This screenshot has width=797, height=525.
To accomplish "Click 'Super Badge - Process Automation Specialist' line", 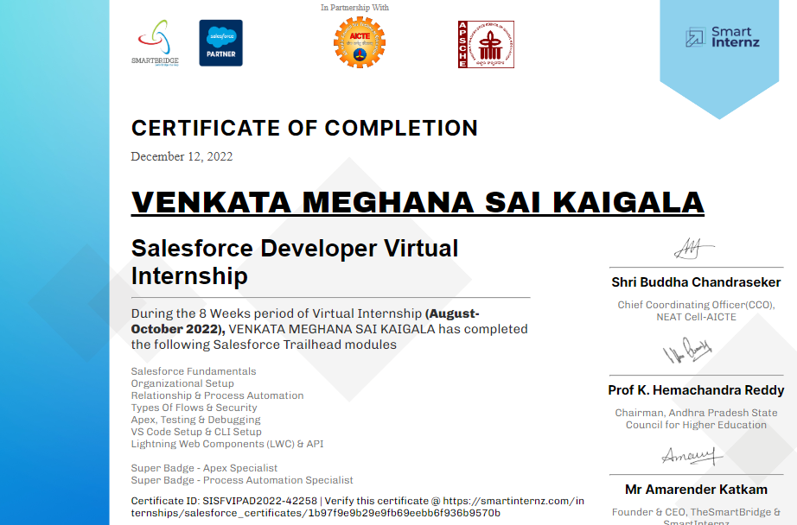I will coord(242,480).
